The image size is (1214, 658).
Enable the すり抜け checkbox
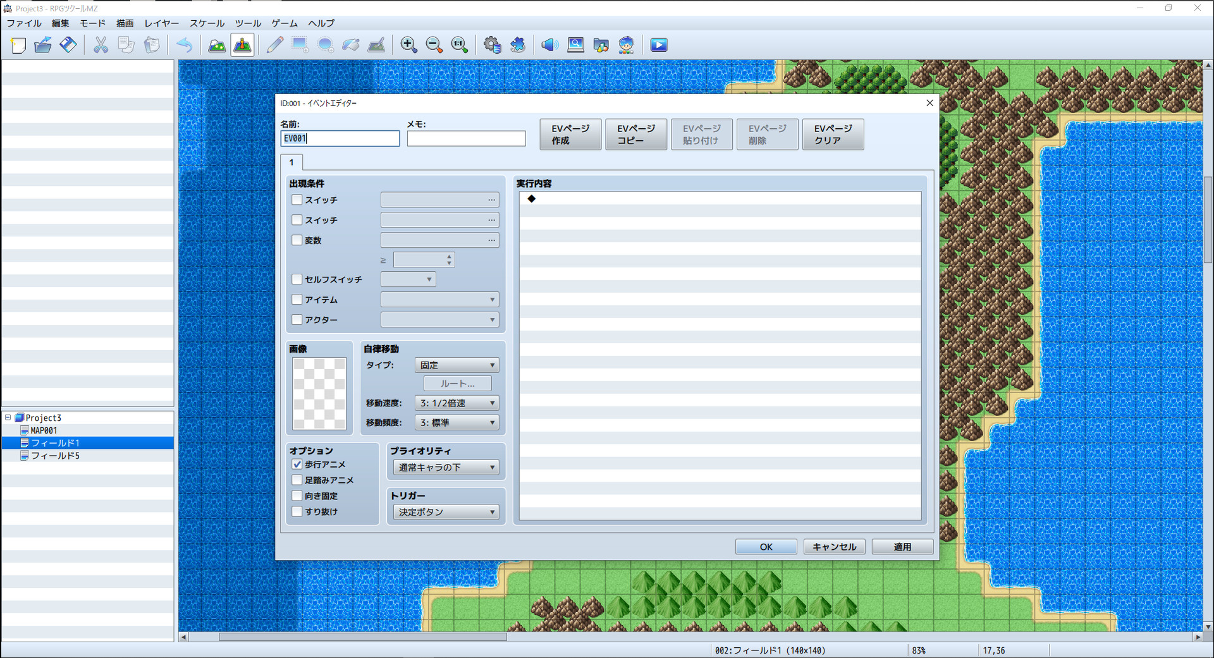[297, 512]
